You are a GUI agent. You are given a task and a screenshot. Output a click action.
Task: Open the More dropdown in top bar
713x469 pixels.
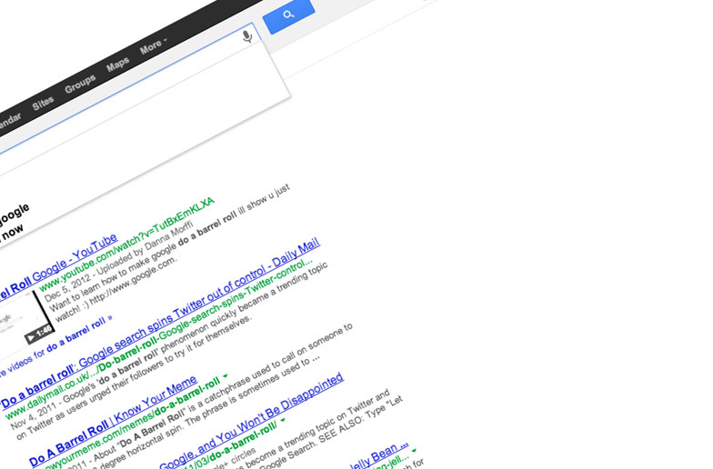point(153,45)
